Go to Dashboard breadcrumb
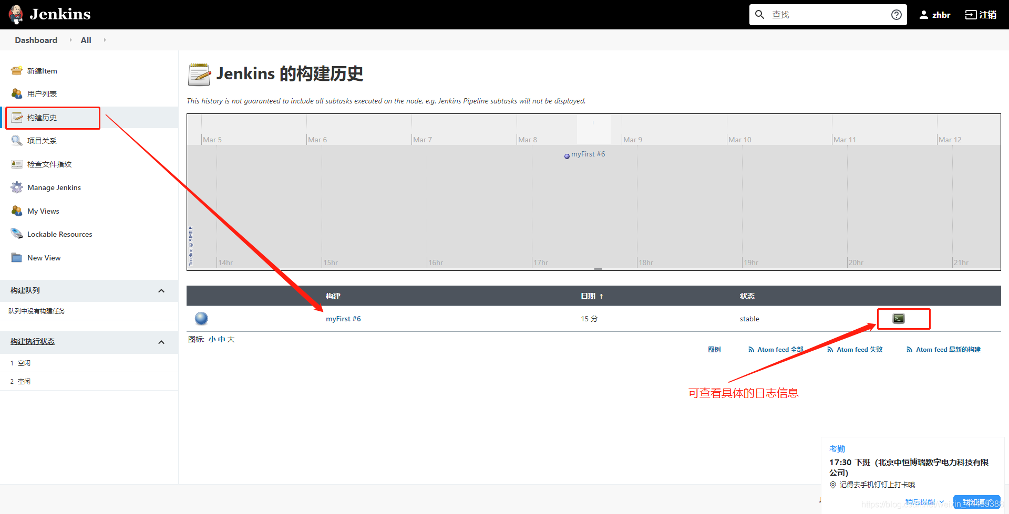The image size is (1009, 514). click(36, 40)
